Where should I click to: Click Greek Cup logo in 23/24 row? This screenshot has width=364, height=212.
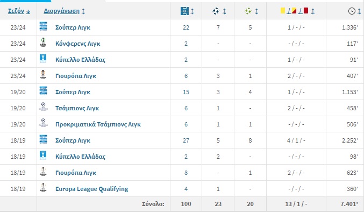(43, 59)
